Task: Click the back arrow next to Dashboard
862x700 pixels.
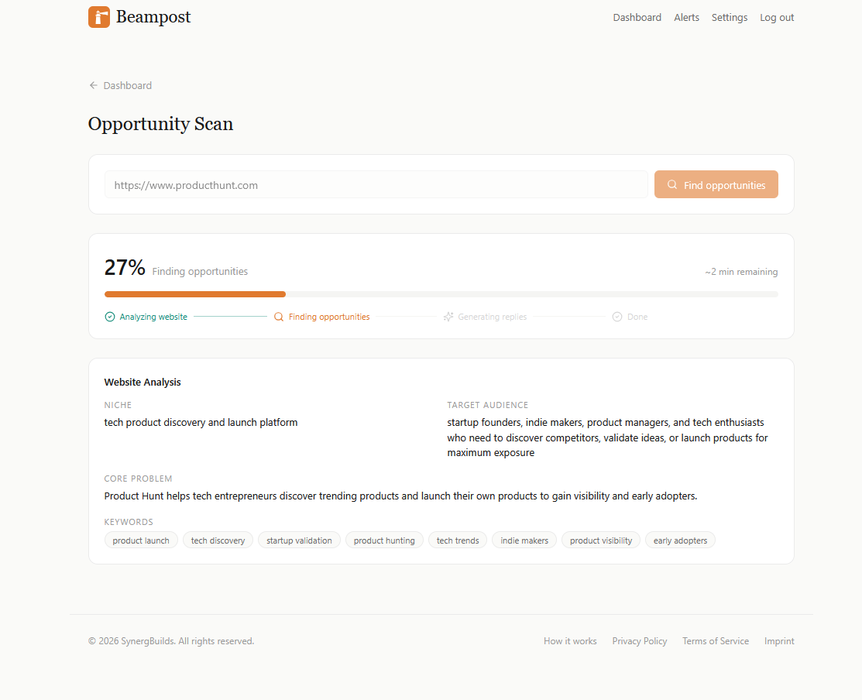Action: point(92,85)
